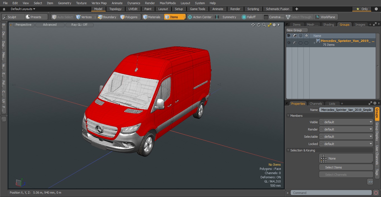Collapse the Members section
Screen dimensions: 381x197
click(x=288, y=116)
